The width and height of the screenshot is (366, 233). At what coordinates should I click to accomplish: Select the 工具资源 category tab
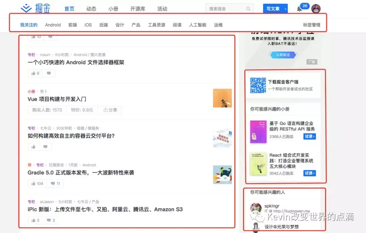pos(156,25)
